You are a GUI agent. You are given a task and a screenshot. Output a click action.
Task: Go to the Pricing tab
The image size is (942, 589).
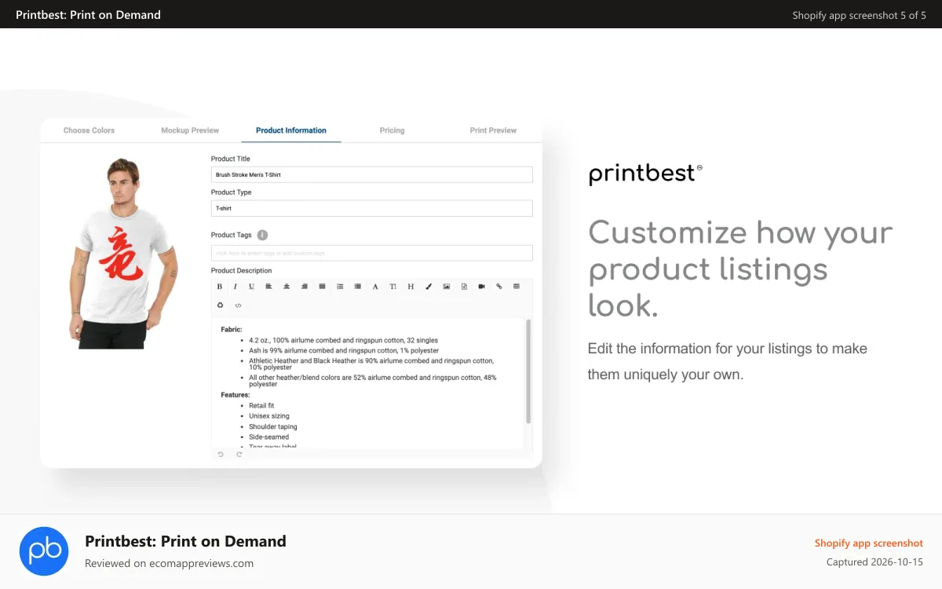click(392, 130)
